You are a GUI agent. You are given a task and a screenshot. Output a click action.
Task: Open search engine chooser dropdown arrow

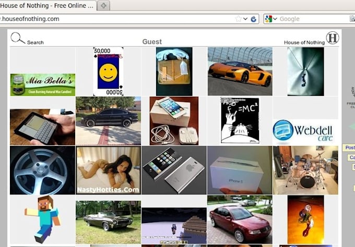[x=275, y=19]
